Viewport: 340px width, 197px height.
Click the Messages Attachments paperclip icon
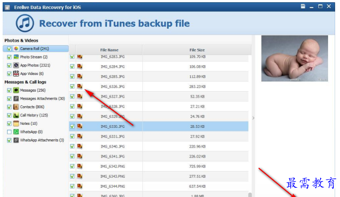[x=16, y=99]
